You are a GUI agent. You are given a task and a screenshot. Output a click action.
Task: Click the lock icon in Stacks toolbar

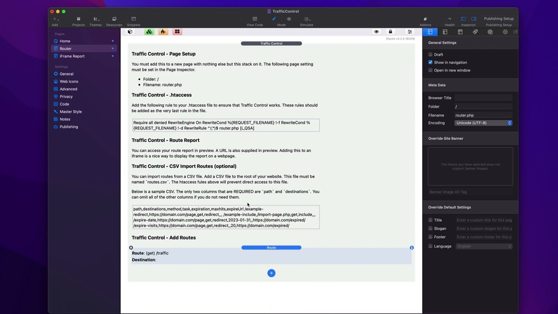(x=391, y=32)
